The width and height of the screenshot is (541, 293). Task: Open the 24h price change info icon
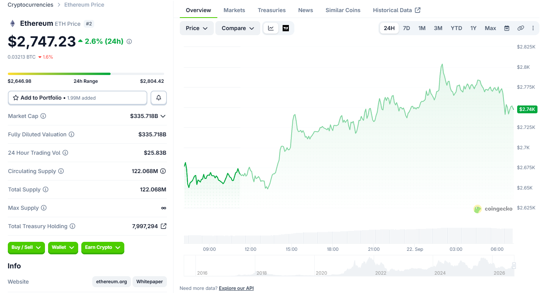(129, 41)
